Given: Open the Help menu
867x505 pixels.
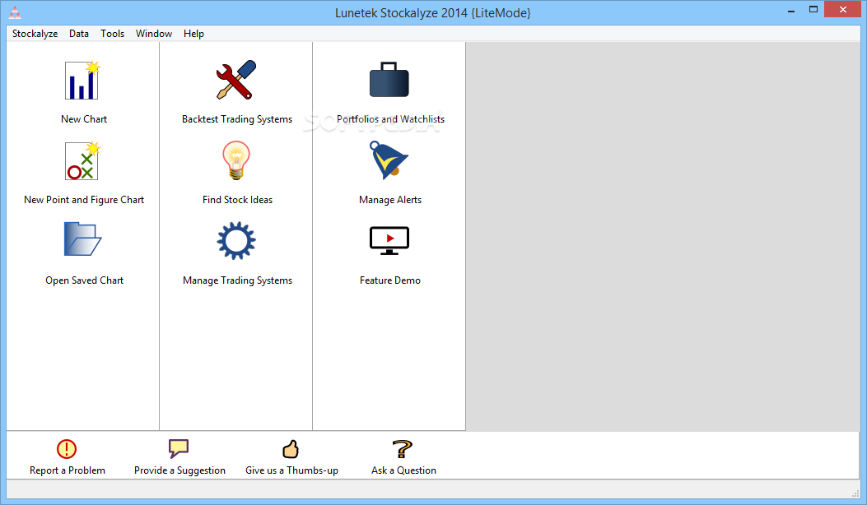Looking at the screenshot, I should (193, 34).
